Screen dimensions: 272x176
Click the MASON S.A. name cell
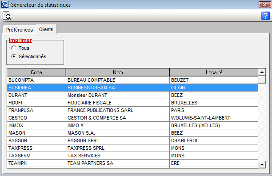118,133
